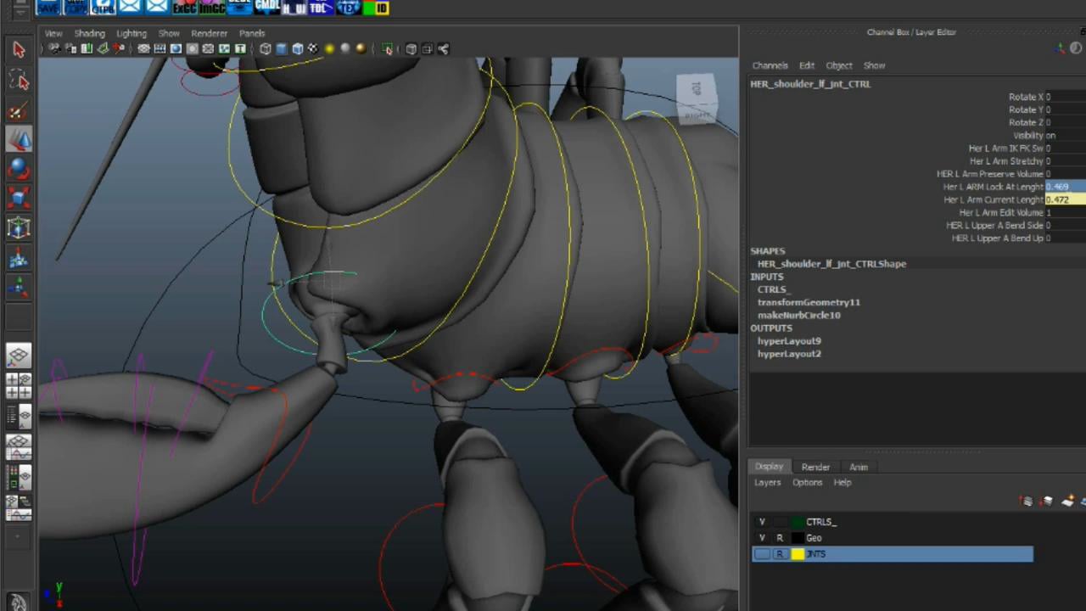The height and width of the screenshot is (611, 1086).
Task: Open the Channels menu in Channel Box
Action: [x=770, y=65]
